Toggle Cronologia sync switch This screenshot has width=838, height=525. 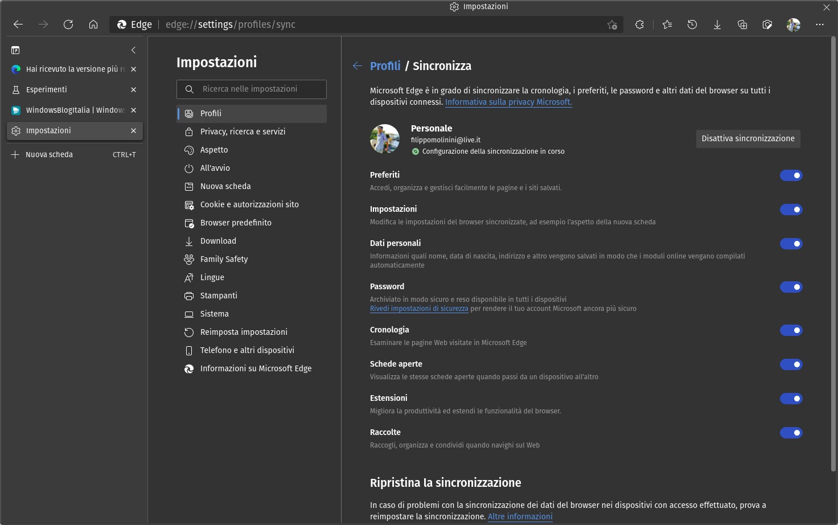pos(791,330)
